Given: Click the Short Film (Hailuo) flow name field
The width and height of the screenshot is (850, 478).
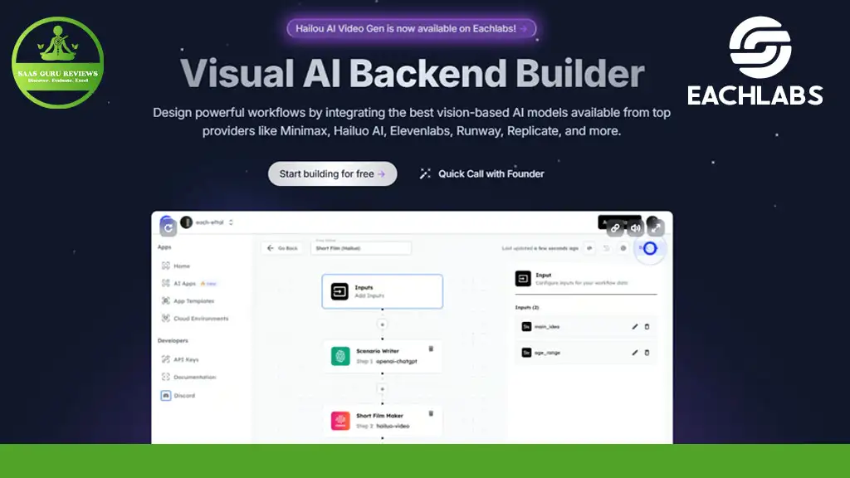Looking at the screenshot, I should point(361,247).
